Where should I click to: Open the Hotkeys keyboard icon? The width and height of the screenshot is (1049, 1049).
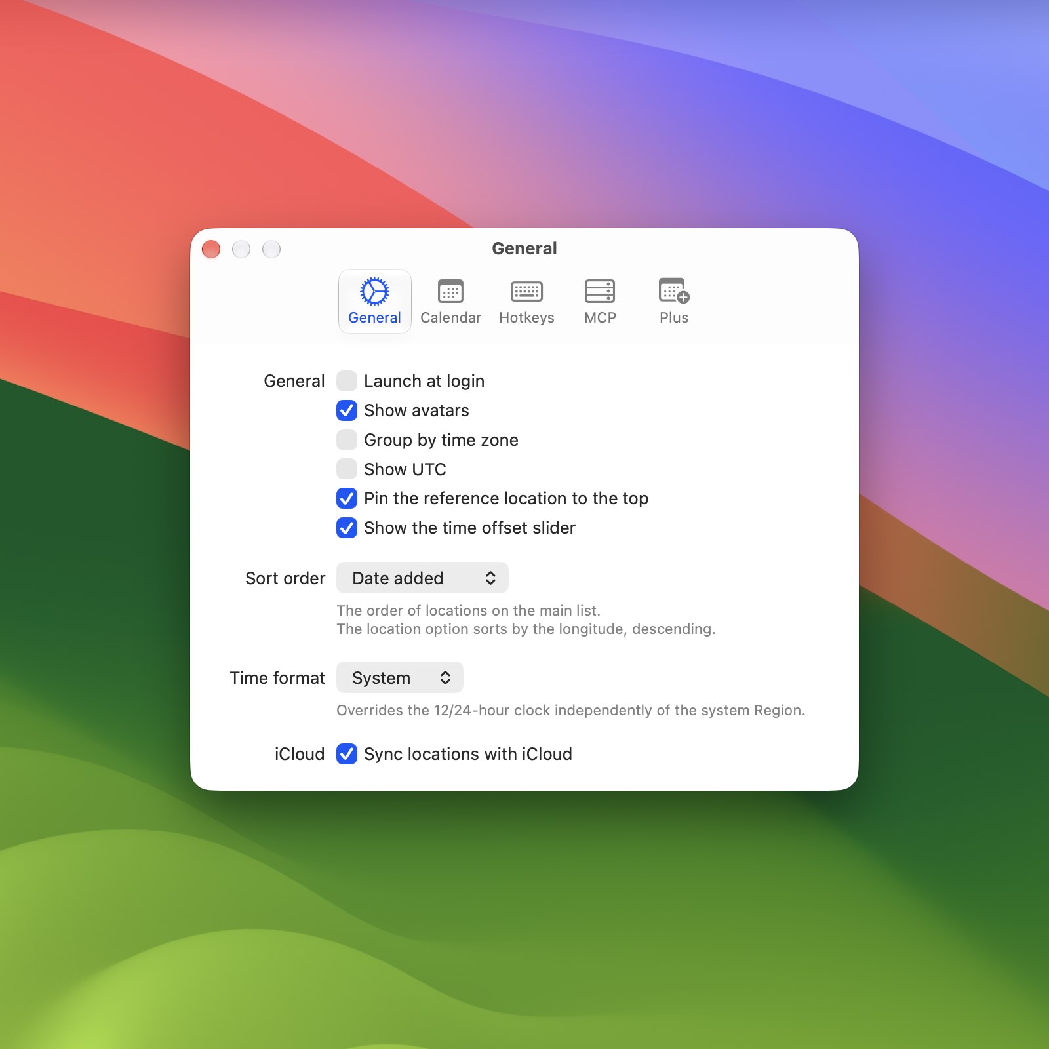click(x=526, y=302)
